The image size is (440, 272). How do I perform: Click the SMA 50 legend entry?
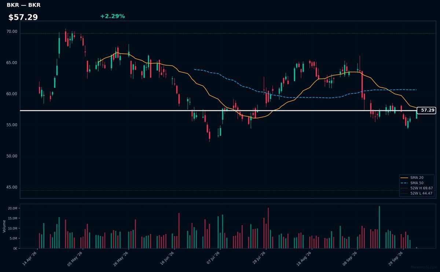click(x=412, y=183)
